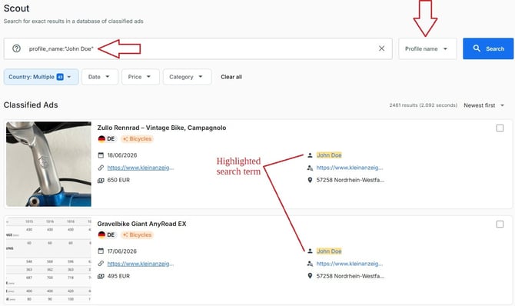
Task: Click the Bicycles tag on Zullo Rennrad ad
Action: (x=138, y=138)
